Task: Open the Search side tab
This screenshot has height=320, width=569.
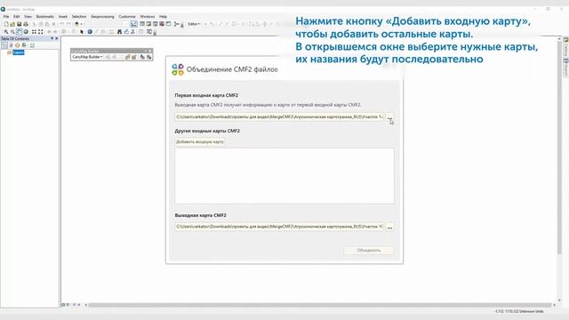Action: [x=565, y=67]
